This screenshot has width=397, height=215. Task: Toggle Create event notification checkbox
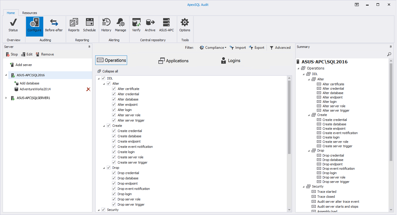[114, 147]
